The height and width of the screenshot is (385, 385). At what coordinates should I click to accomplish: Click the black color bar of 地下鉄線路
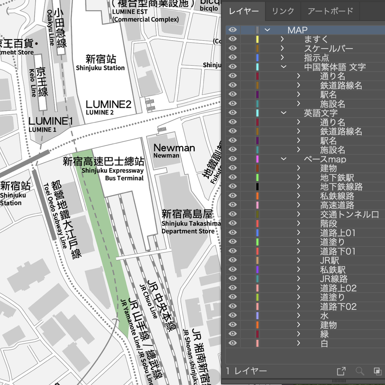pos(257,186)
